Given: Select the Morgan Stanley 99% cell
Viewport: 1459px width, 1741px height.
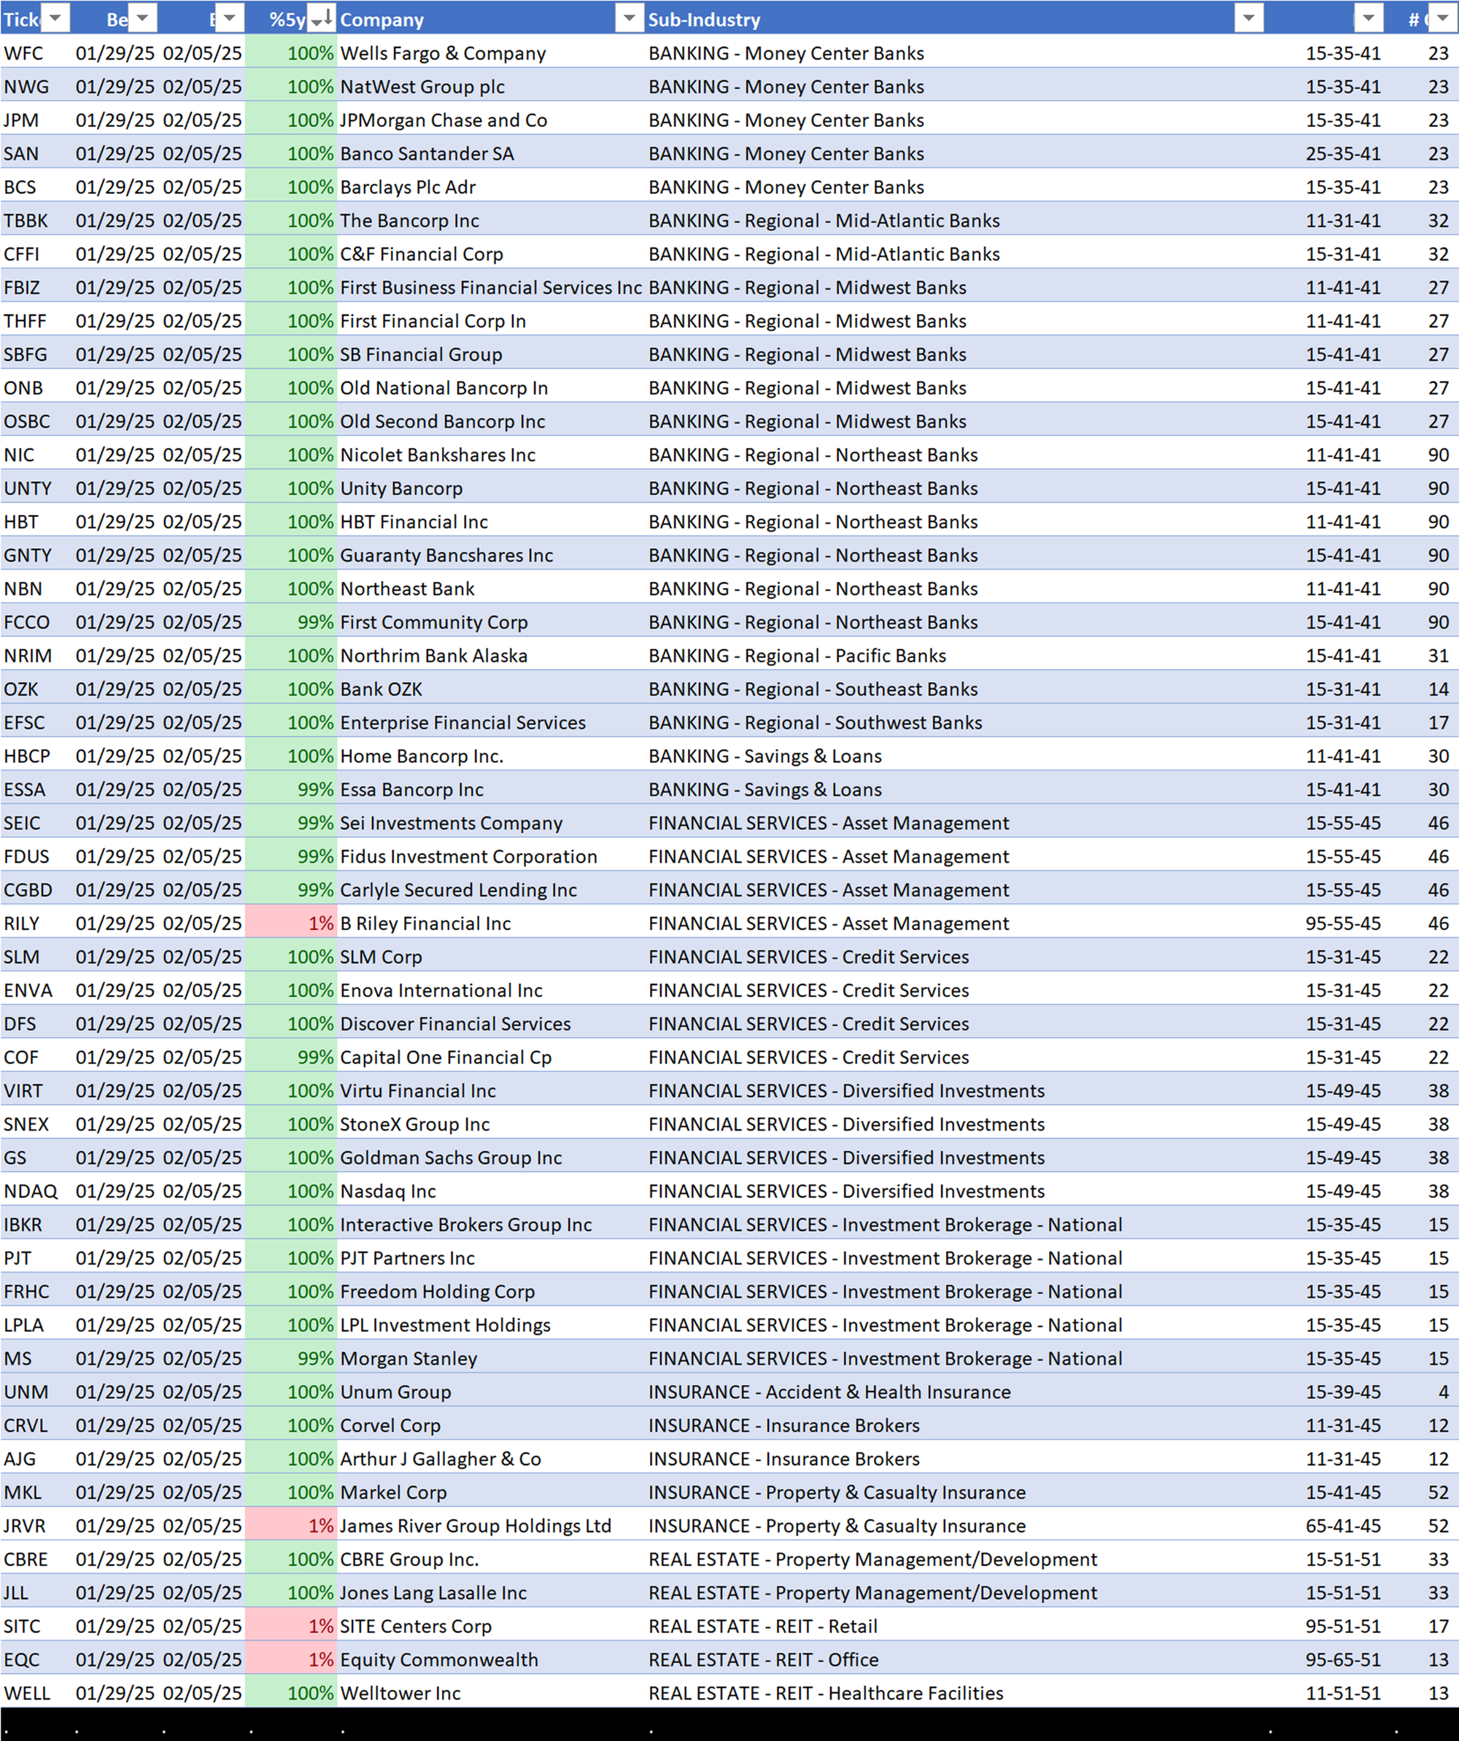Looking at the screenshot, I should coord(292,1358).
